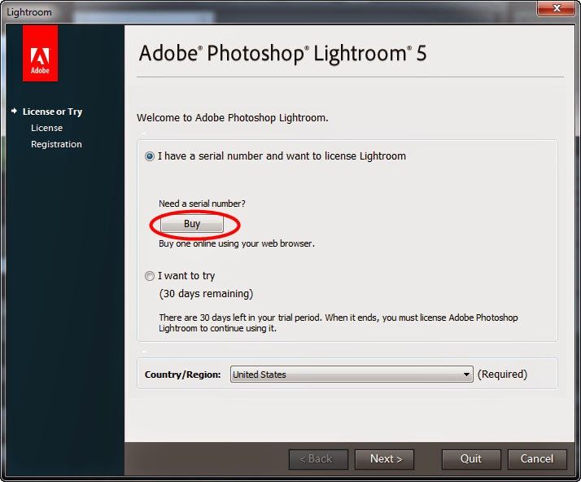Click the arrow icon beside License or Try
This screenshot has width=581, height=482.
tap(14, 111)
